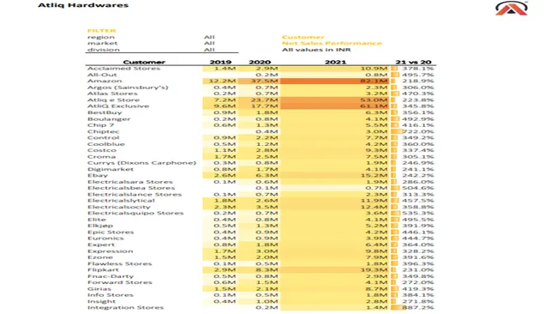Image resolution: width=557 pixels, height=314 pixels.
Task: Select Flipkart customer name
Action: click(103, 270)
